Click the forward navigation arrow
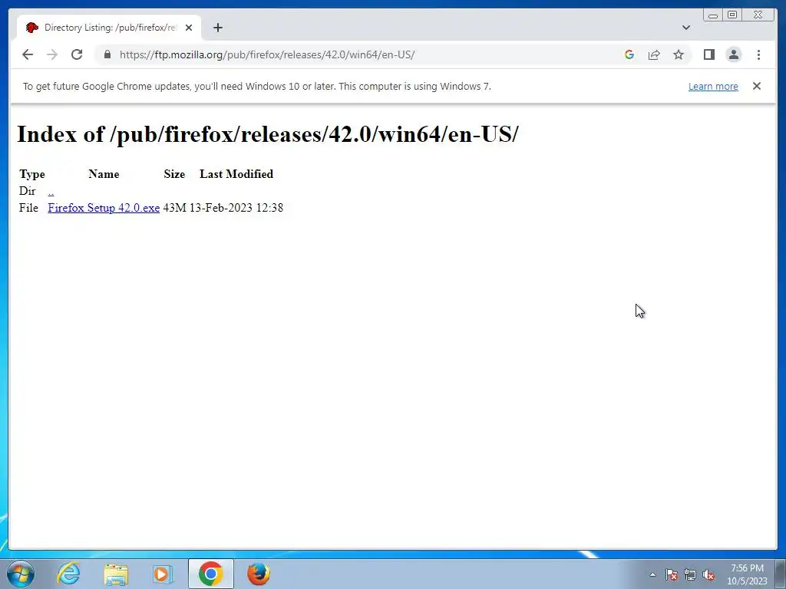 (x=52, y=54)
